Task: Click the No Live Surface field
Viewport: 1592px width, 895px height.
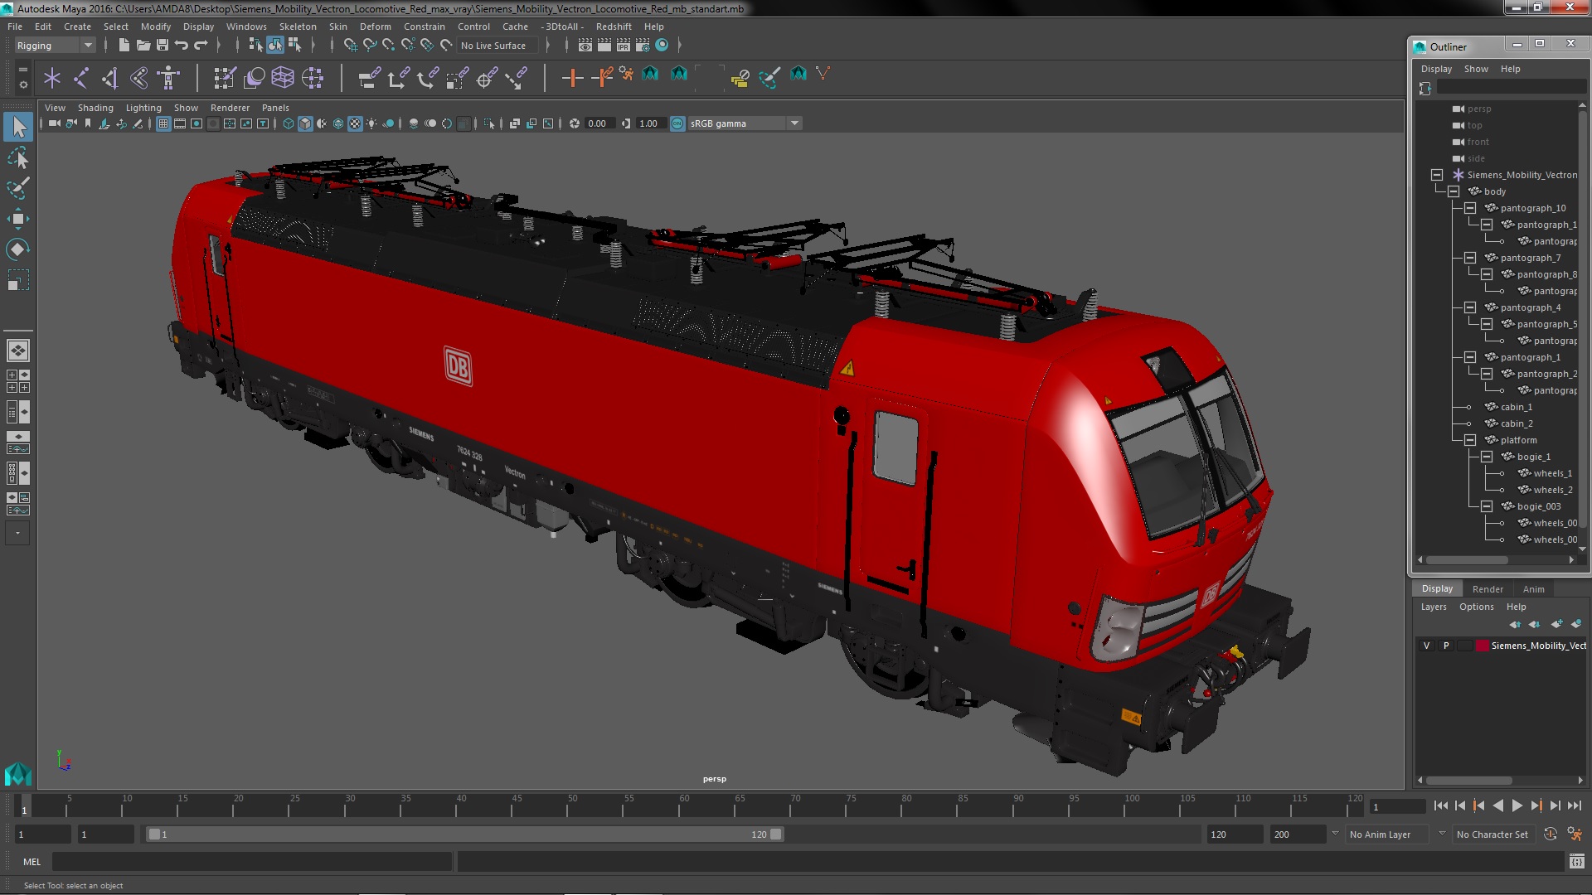Action: coord(499,46)
